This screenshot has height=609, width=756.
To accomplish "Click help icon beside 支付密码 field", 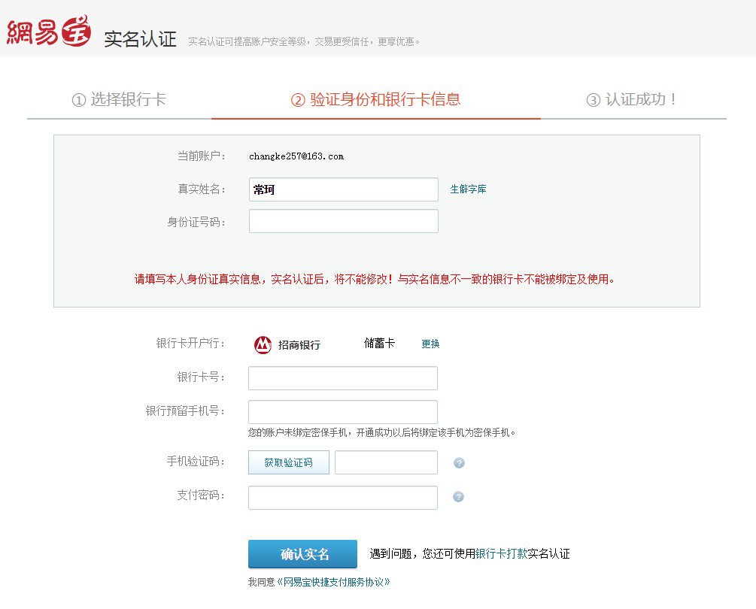I will 458,497.
